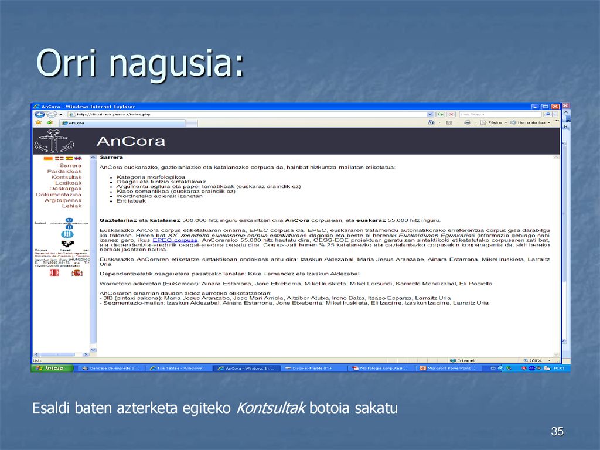Expand the address bar history dropdown
The image size is (600, 450).
point(430,114)
